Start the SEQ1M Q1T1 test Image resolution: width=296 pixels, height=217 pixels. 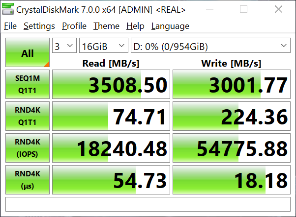28,84
